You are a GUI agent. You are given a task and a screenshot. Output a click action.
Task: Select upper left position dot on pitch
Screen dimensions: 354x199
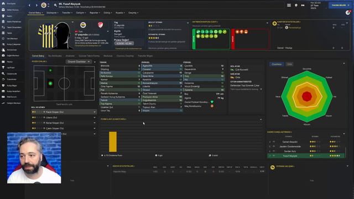point(50,70)
